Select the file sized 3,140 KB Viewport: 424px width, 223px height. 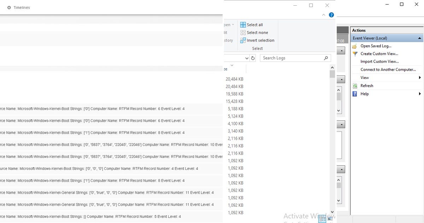coord(235,131)
